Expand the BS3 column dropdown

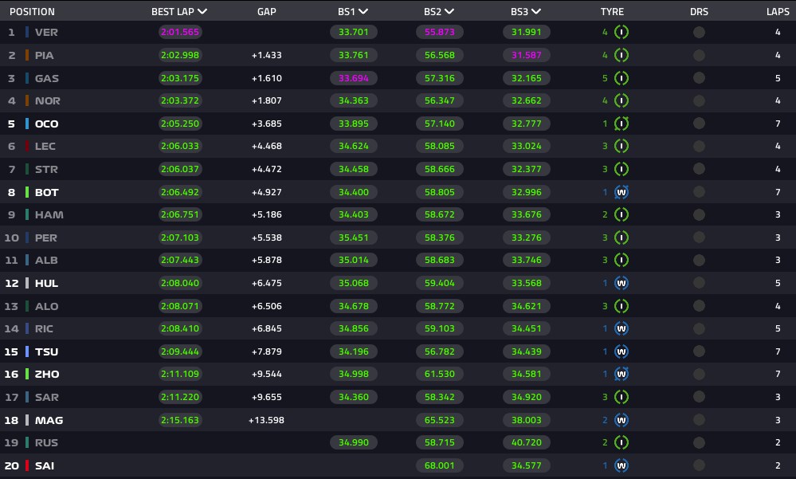coord(535,11)
